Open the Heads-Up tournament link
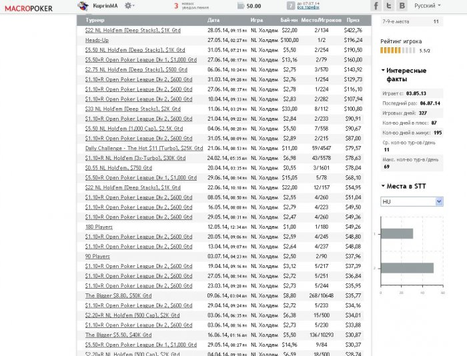The image size is (467, 356). pos(97,40)
